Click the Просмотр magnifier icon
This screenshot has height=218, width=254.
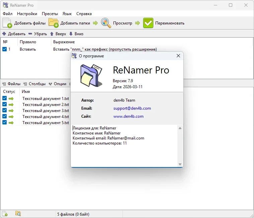point(106,23)
